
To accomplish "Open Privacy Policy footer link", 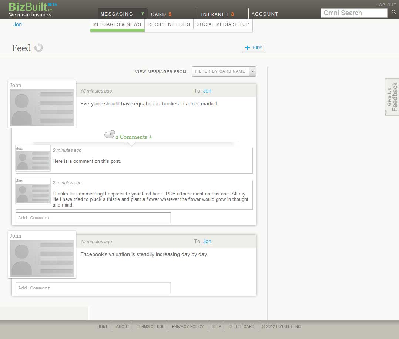I will [x=188, y=326].
